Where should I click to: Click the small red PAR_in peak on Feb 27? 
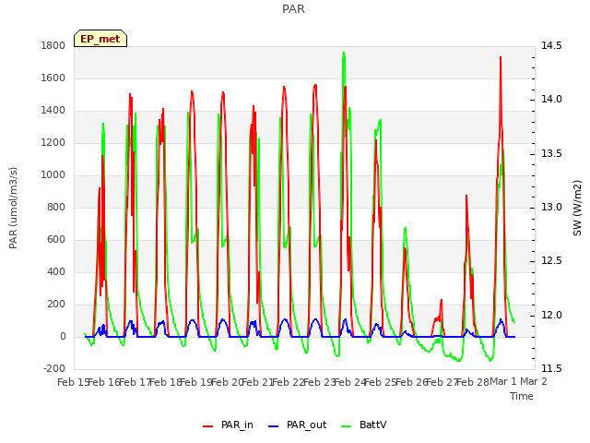(x=442, y=301)
